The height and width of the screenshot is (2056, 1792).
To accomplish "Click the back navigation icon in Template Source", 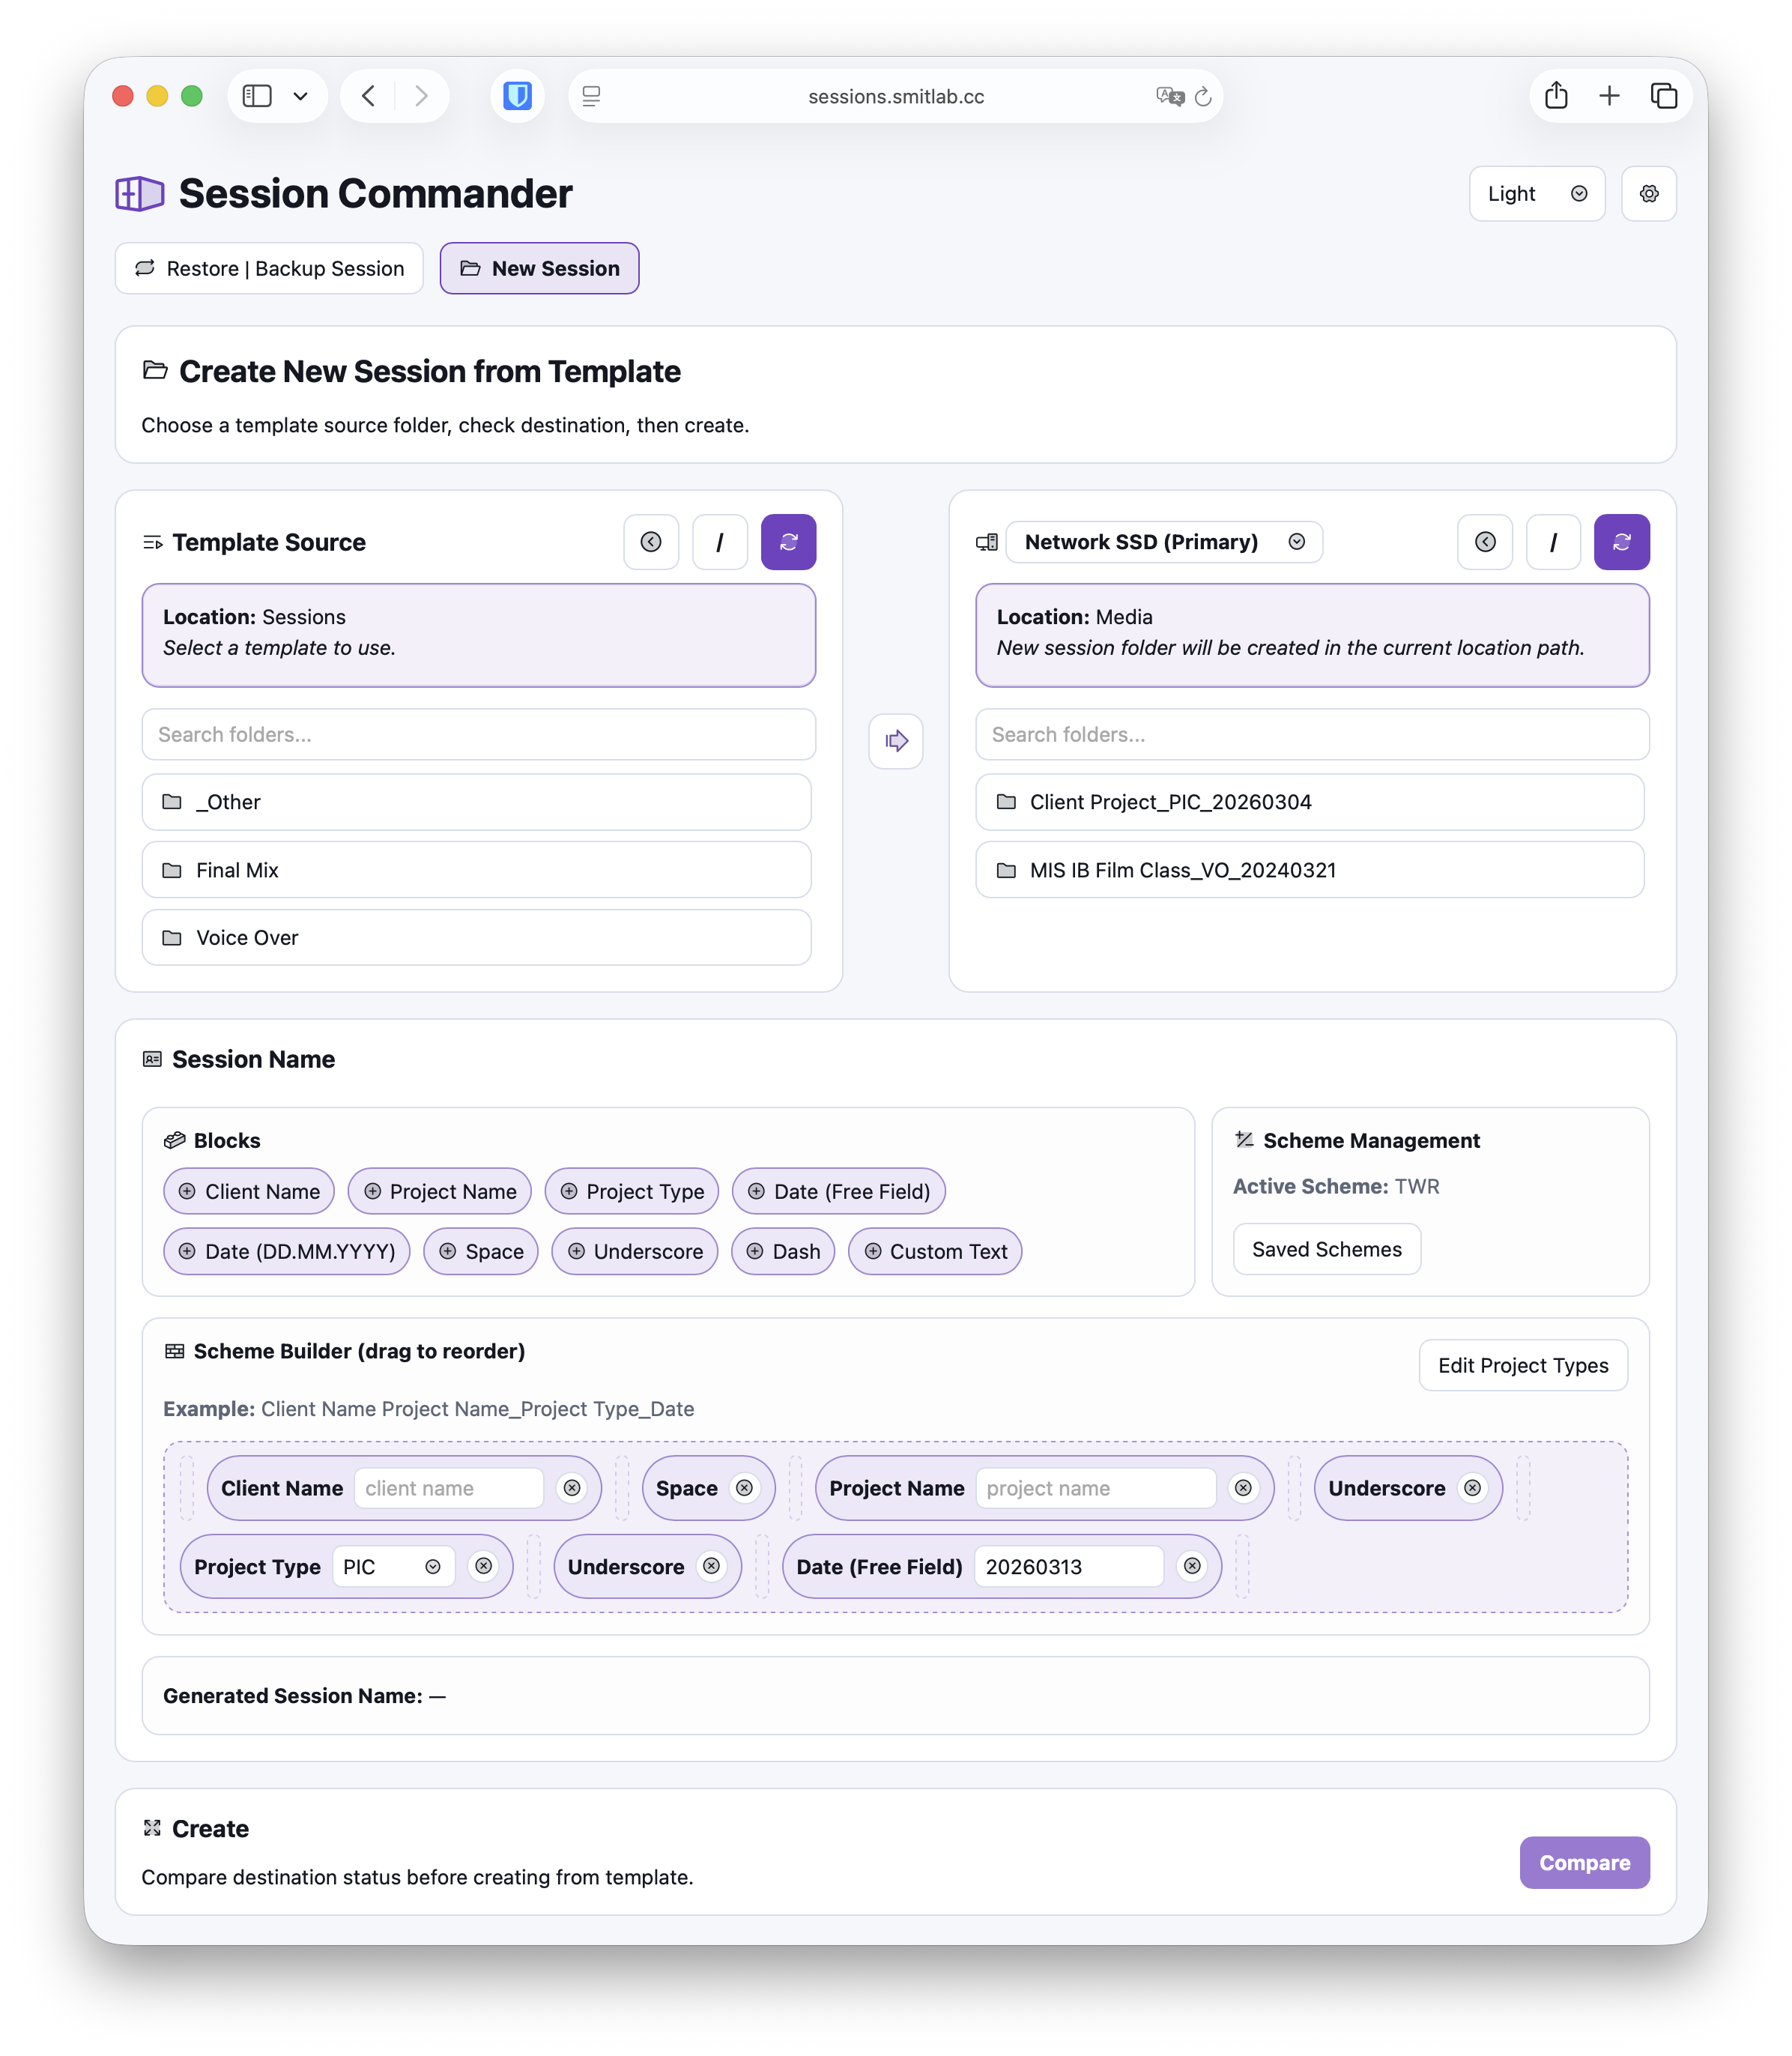I will tap(651, 541).
